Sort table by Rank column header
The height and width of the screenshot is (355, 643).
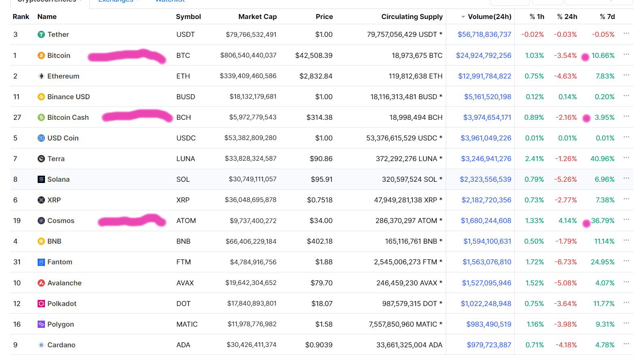point(21,17)
